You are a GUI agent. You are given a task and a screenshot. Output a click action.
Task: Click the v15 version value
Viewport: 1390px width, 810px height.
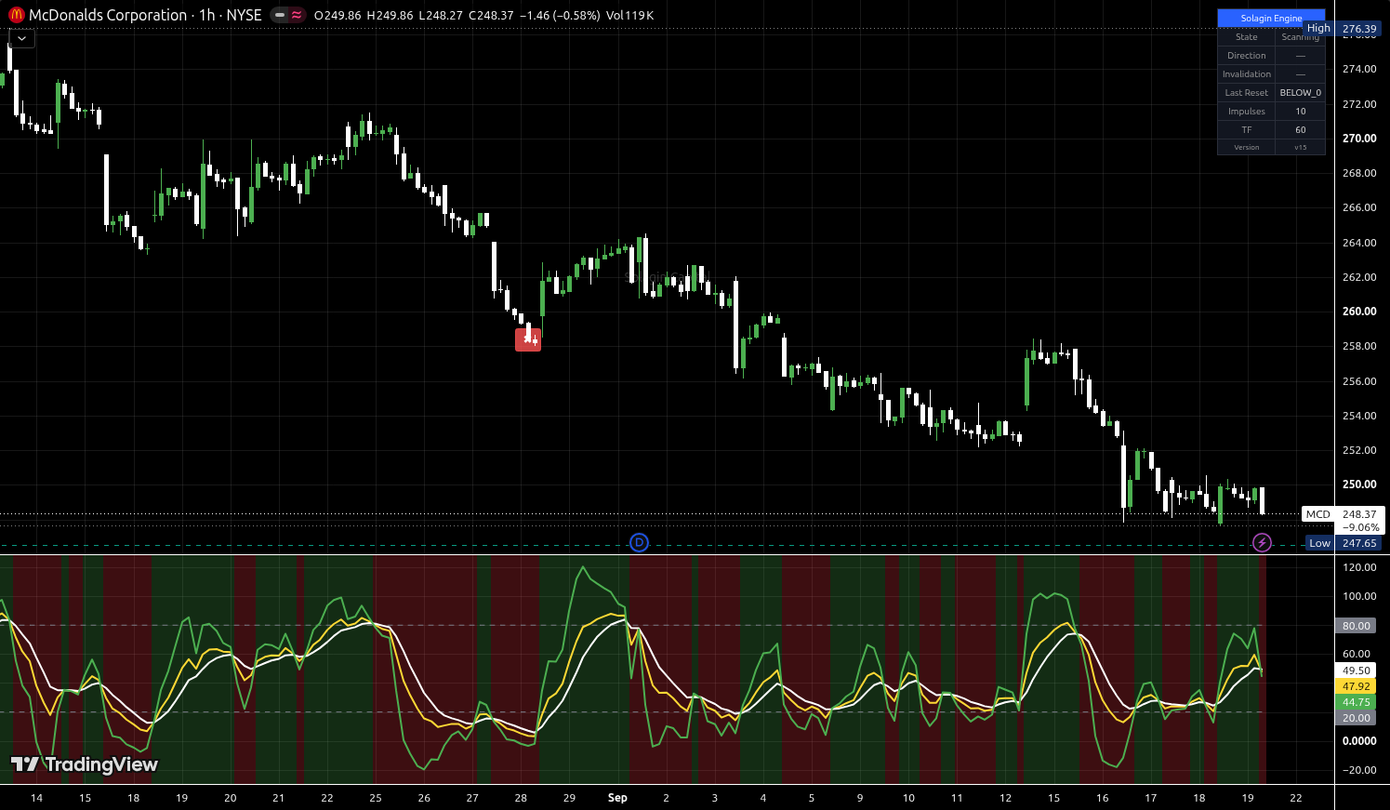pyautogui.click(x=1301, y=147)
